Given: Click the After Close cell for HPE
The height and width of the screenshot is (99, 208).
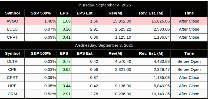Looking at the screenshot, I should click(189, 86).
